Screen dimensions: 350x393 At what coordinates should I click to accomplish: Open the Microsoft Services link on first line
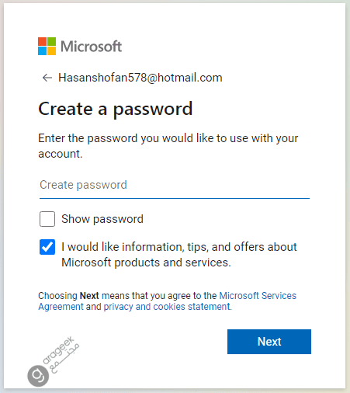[x=258, y=296]
